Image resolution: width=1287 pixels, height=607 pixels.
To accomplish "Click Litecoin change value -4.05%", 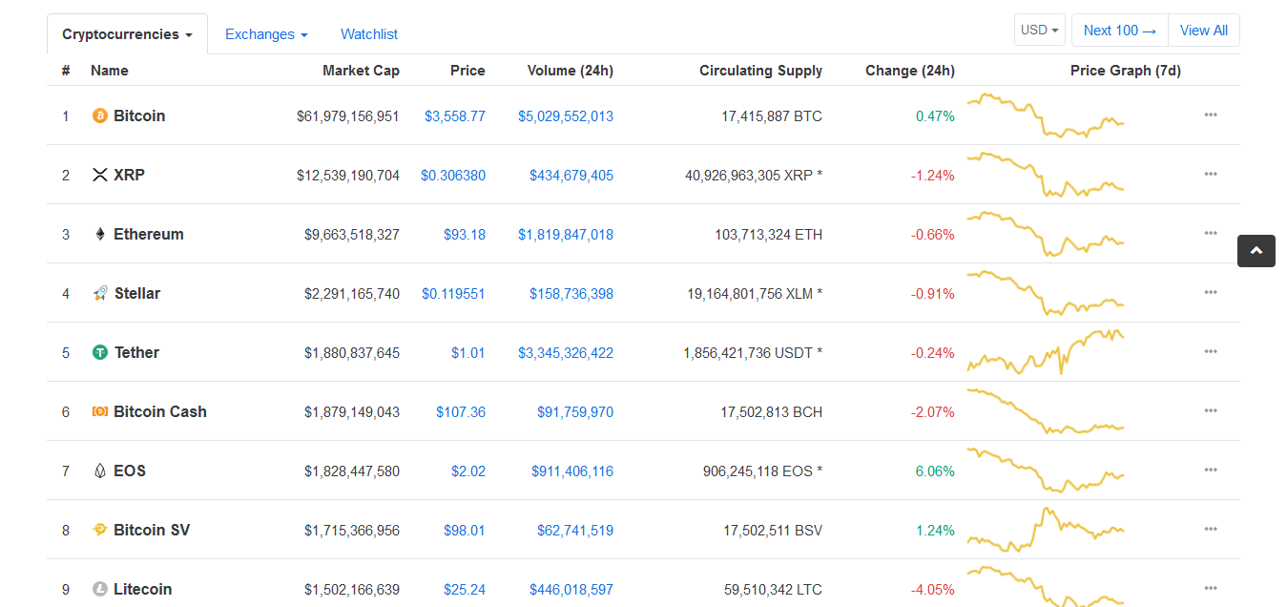I will click(933, 590).
